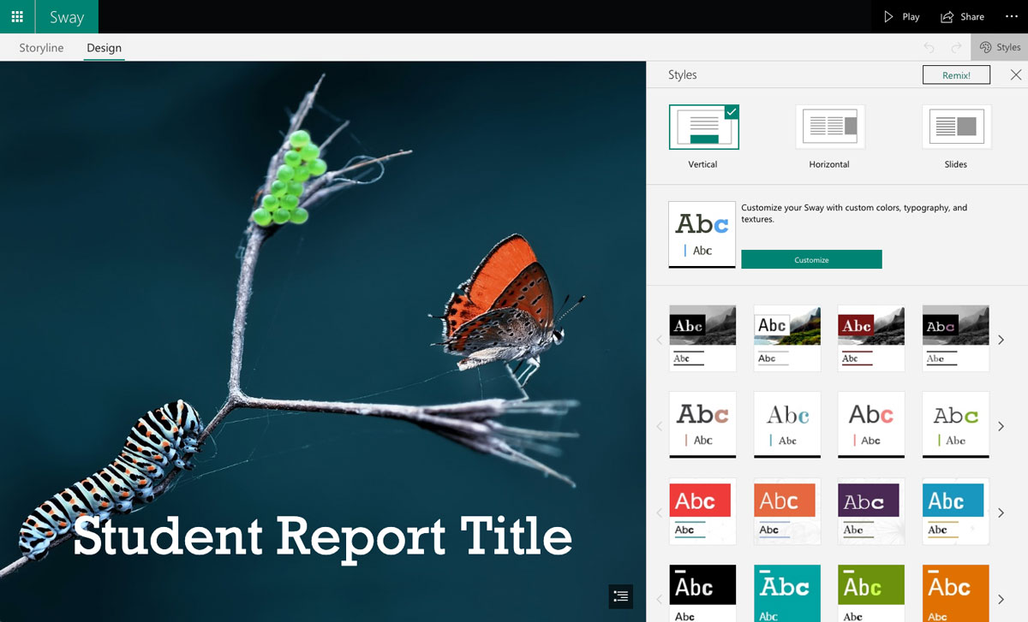Select light style with green accent c

[x=956, y=424]
